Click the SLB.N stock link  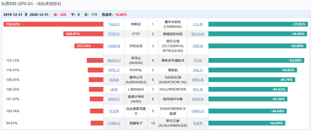pos(198,123)
